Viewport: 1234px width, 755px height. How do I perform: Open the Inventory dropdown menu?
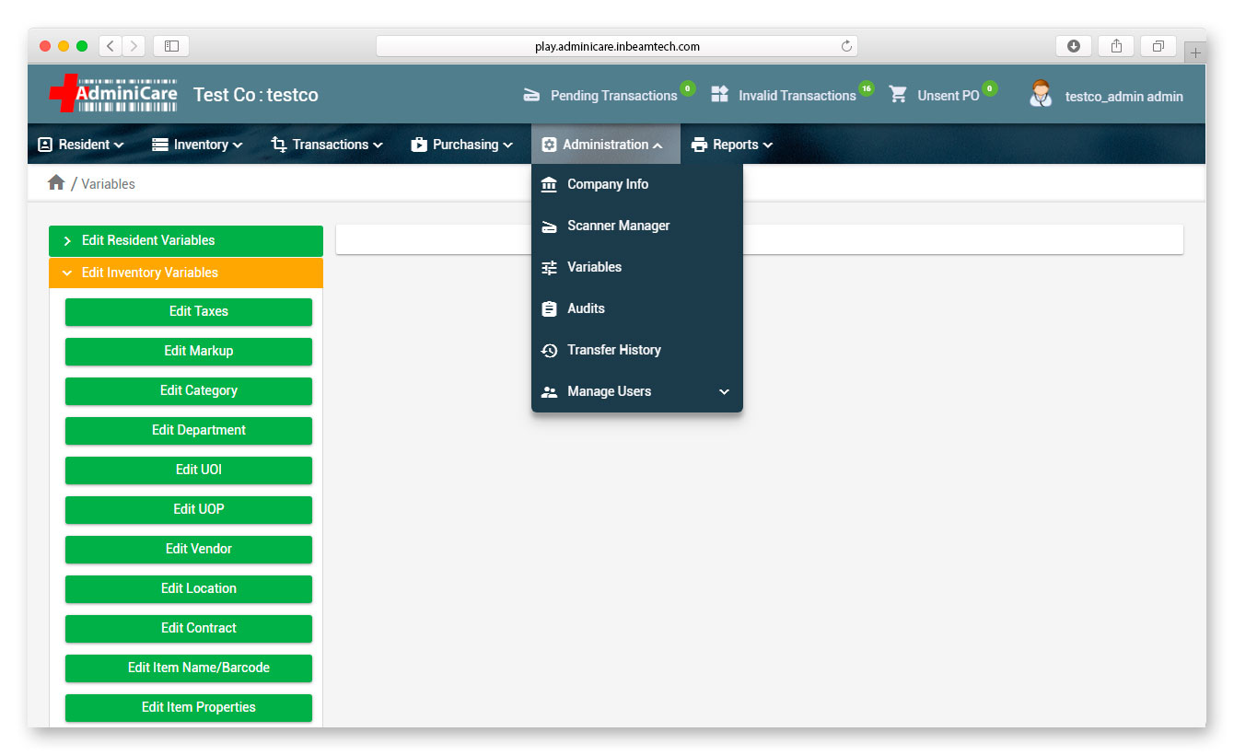[x=197, y=145]
